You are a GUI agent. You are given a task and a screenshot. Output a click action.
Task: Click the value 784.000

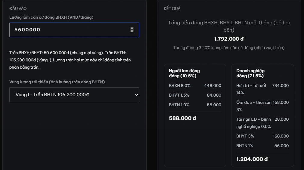(280, 86)
